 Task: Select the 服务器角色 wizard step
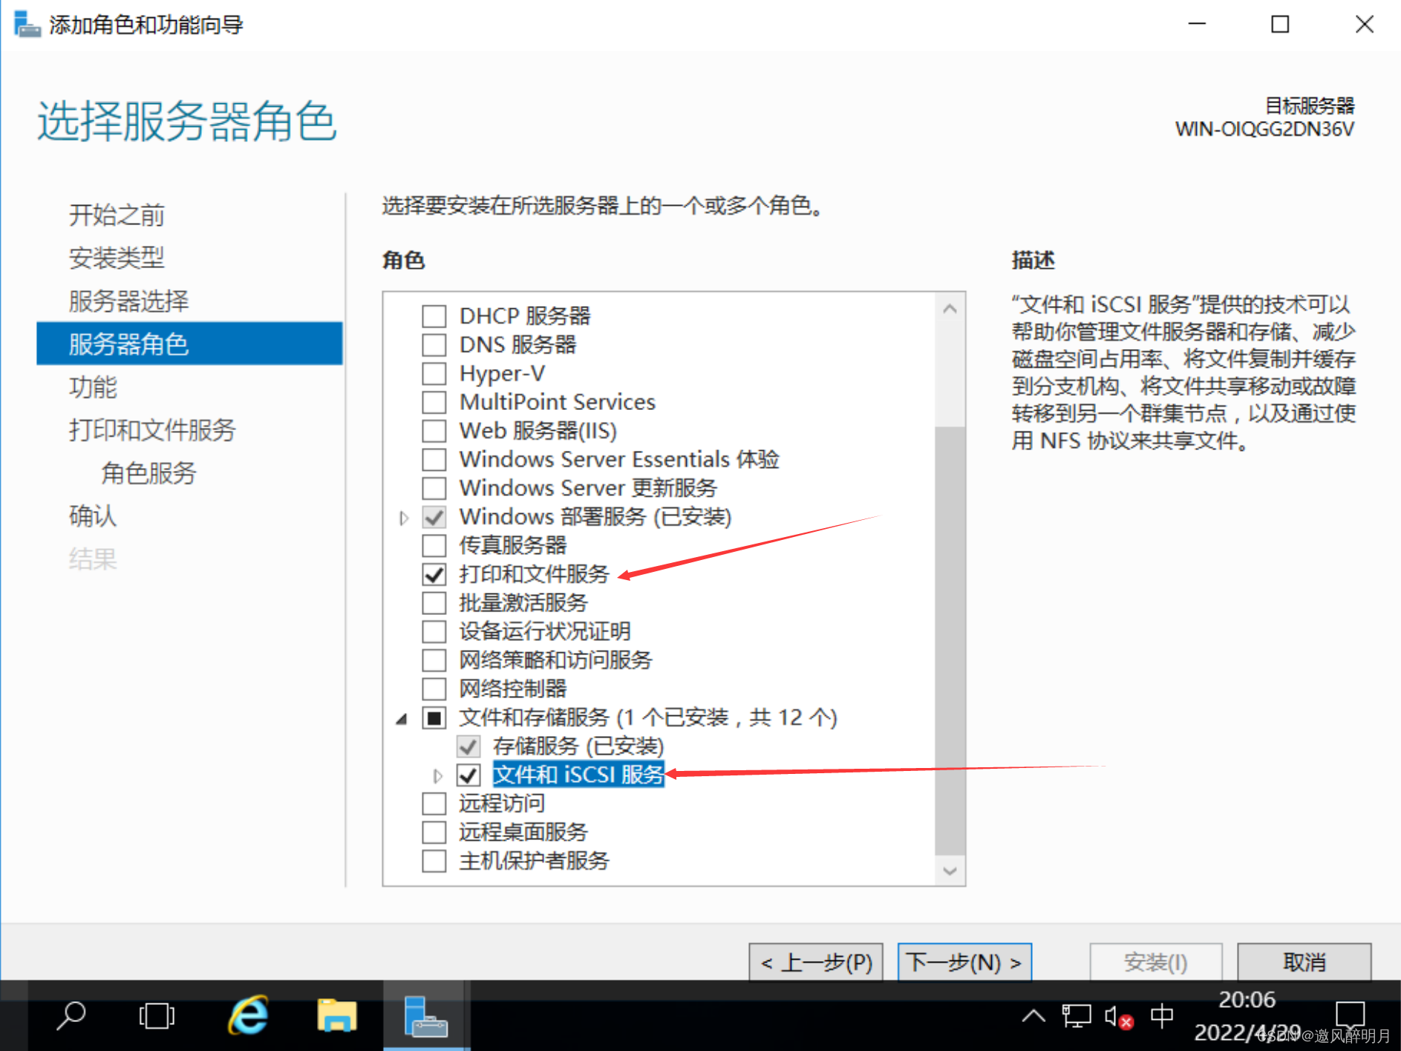tap(189, 344)
